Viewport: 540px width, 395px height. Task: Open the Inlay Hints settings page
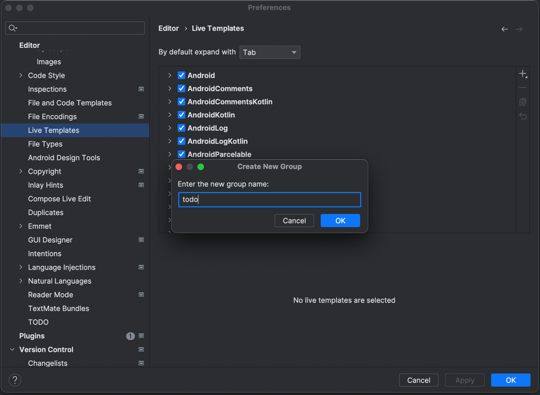[46, 185]
